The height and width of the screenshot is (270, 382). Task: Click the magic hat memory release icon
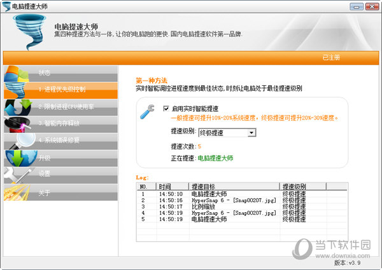(18, 124)
